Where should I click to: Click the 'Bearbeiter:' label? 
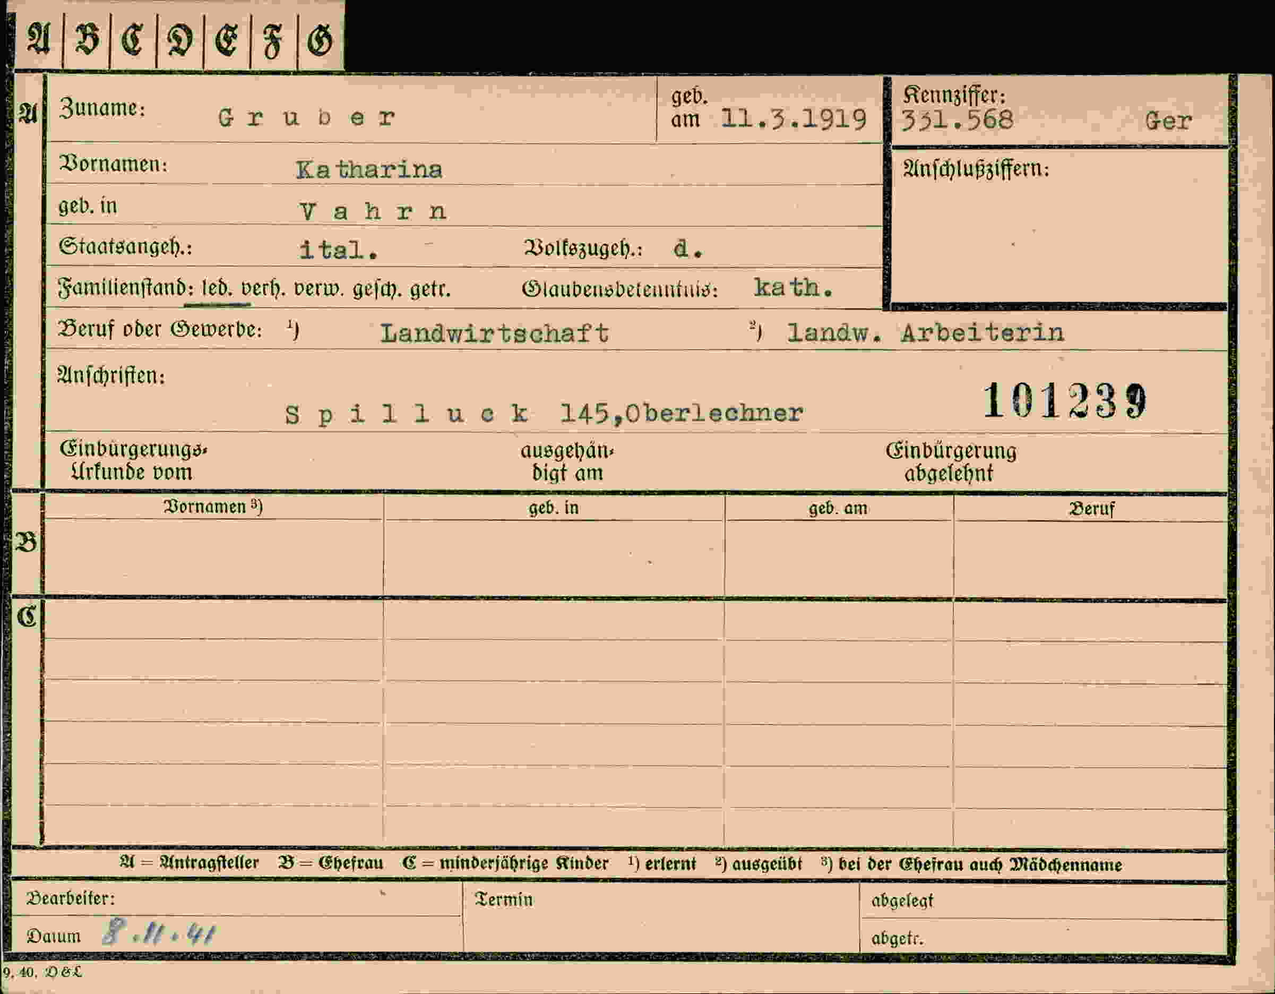coord(71,898)
